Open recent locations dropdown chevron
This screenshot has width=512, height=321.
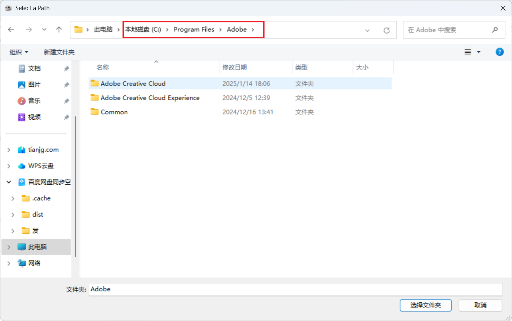click(44, 30)
